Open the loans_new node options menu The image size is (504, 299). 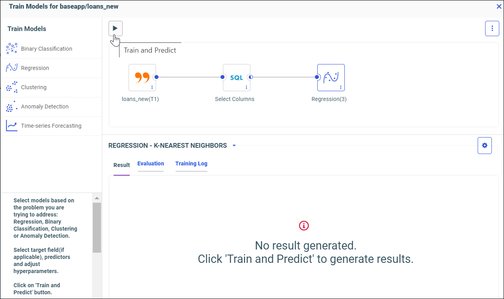pyautogui.click(x=152, y=87)
